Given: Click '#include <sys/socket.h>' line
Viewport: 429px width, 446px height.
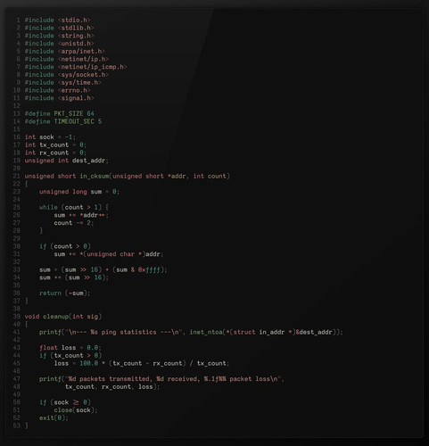Looking at the screenshot, I should [x=67, y=75].
